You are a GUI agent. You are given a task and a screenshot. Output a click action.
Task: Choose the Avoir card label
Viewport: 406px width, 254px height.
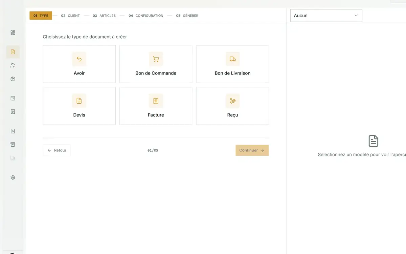tap(79, 73)
